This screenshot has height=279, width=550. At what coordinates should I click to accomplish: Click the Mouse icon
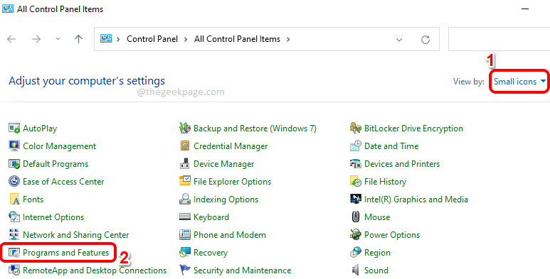tap(355, 217)
